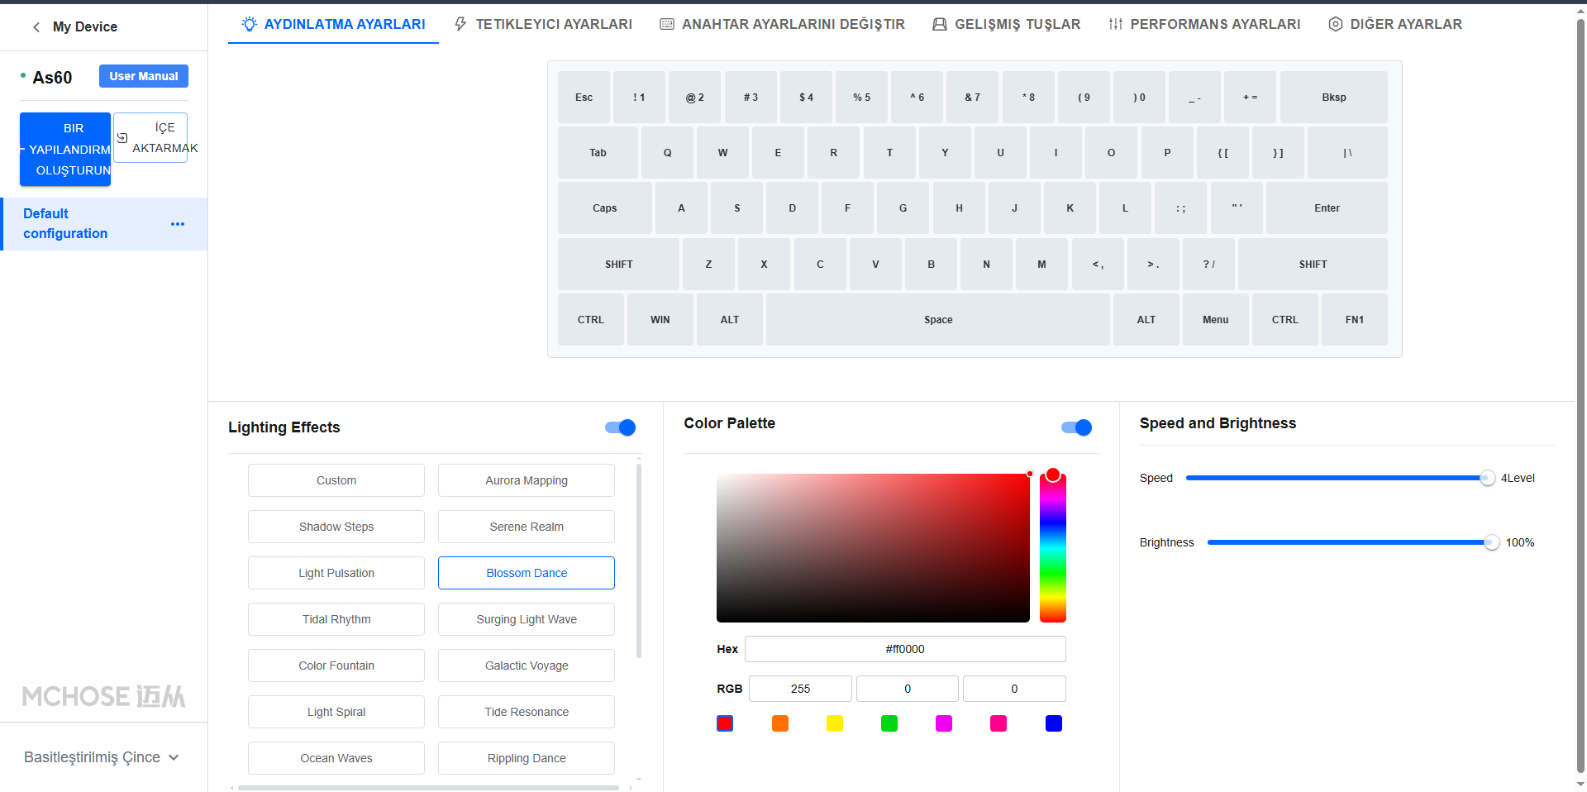The width and height of the screenshot is (1587, 792).
Task: Click the Enter key on keyboard preview
Action: tap(1327, 208)
